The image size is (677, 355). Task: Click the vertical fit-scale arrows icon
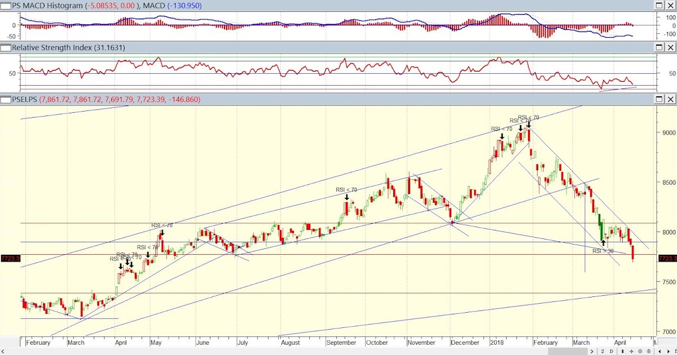(x=623, y=351)
